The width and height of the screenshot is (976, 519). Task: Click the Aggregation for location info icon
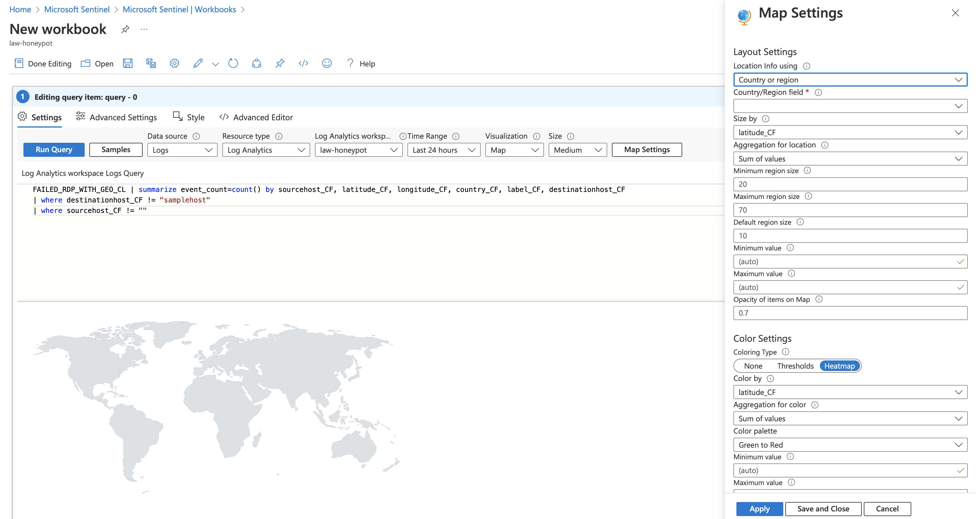(x=825, y=145)
